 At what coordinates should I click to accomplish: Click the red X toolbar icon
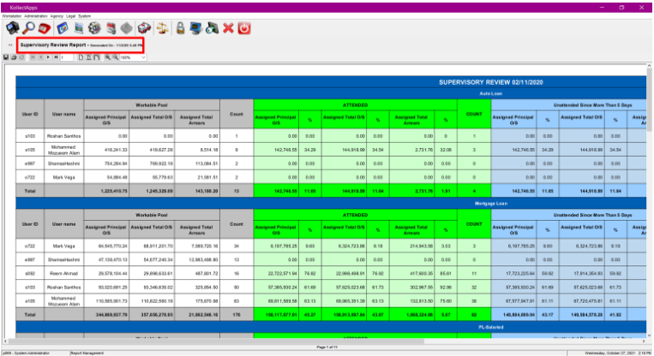tap(228, 28)
